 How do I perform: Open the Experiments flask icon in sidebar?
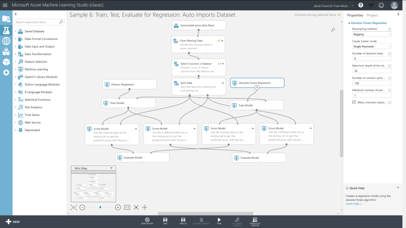click(6, 30)
